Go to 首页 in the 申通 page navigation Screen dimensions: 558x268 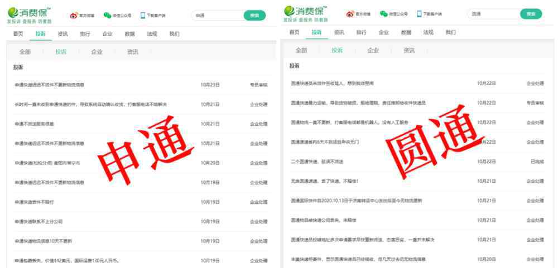click(x=18, y=34)
